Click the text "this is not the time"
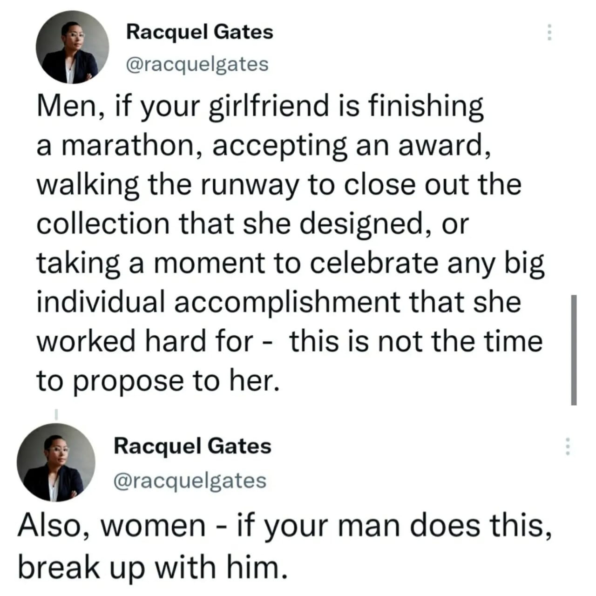596x596 pixels. (x=415, y=341)
